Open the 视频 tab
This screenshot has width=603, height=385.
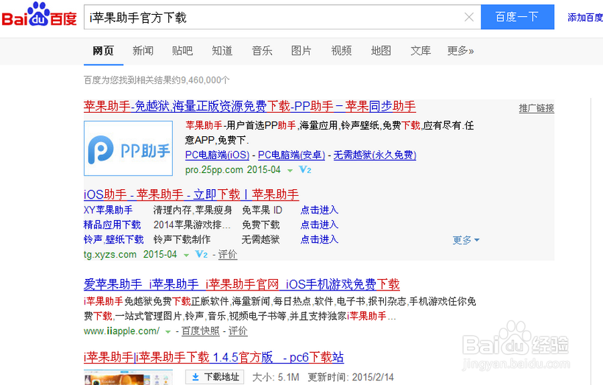pyautogui.click(x=341, y=50)
